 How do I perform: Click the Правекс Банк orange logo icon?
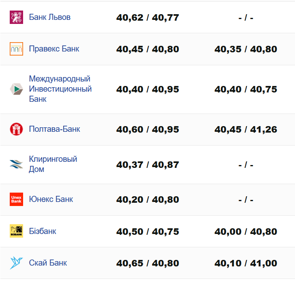tap(16, 49)
